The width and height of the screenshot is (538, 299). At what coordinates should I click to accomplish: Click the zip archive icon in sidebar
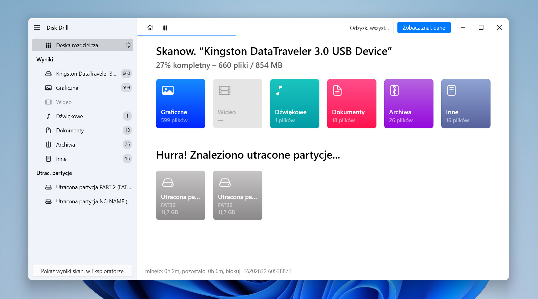[x=48, y=144]
